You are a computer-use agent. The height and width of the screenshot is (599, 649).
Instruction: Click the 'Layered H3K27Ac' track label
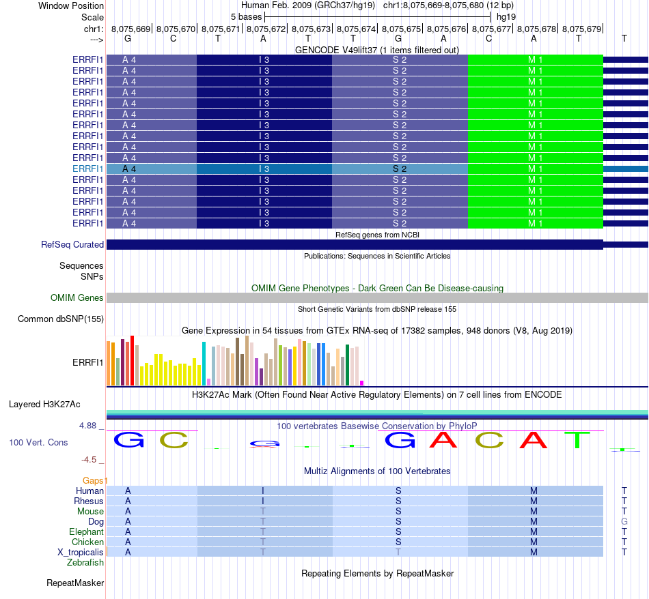click(44, 405)
